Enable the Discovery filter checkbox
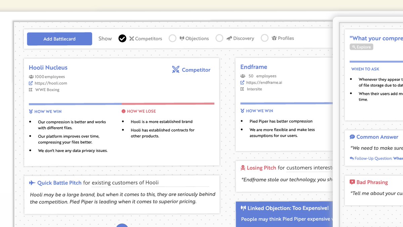The image size is (403, 227). (219, 38)
